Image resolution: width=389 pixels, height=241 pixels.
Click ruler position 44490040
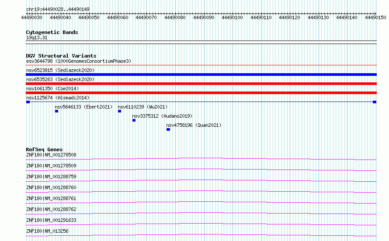60,17
